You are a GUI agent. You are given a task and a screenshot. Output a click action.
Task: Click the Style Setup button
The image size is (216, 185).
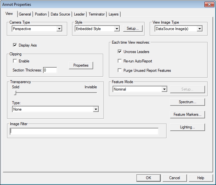pyautogui.click(x=133, y=28)
